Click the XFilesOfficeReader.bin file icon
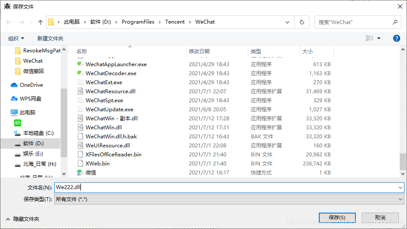 80,154
